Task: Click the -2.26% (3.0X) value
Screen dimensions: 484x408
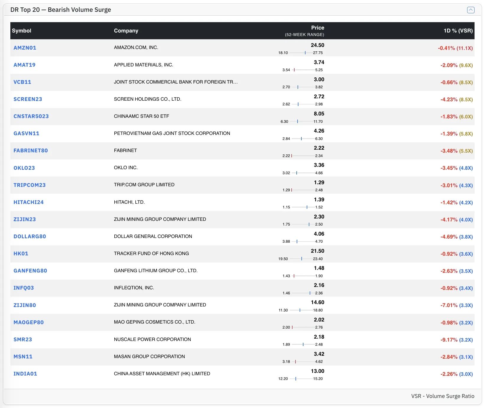Action: 457,374
